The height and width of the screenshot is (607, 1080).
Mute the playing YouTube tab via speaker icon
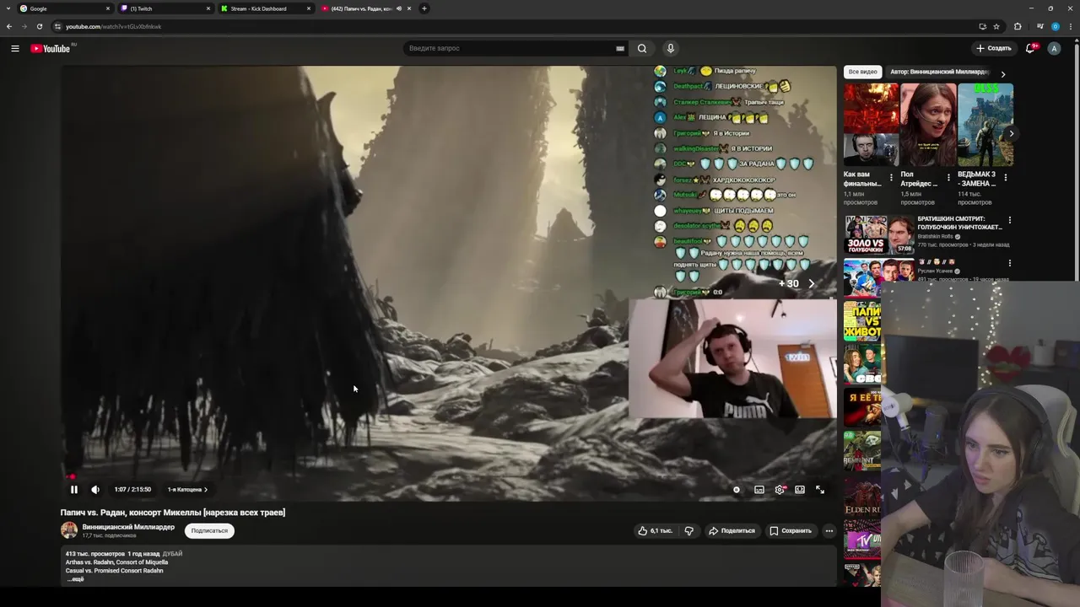pos(399,8)
